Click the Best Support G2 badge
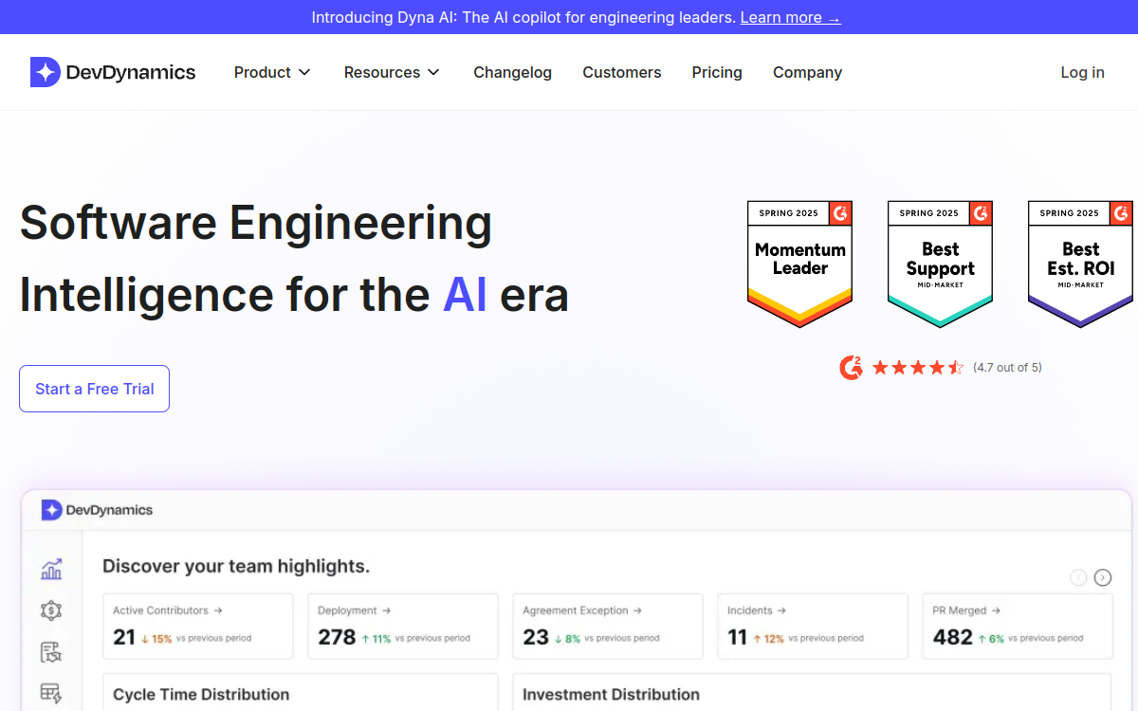Screen dimensions: 1138x711 click(x=940, y=264)
